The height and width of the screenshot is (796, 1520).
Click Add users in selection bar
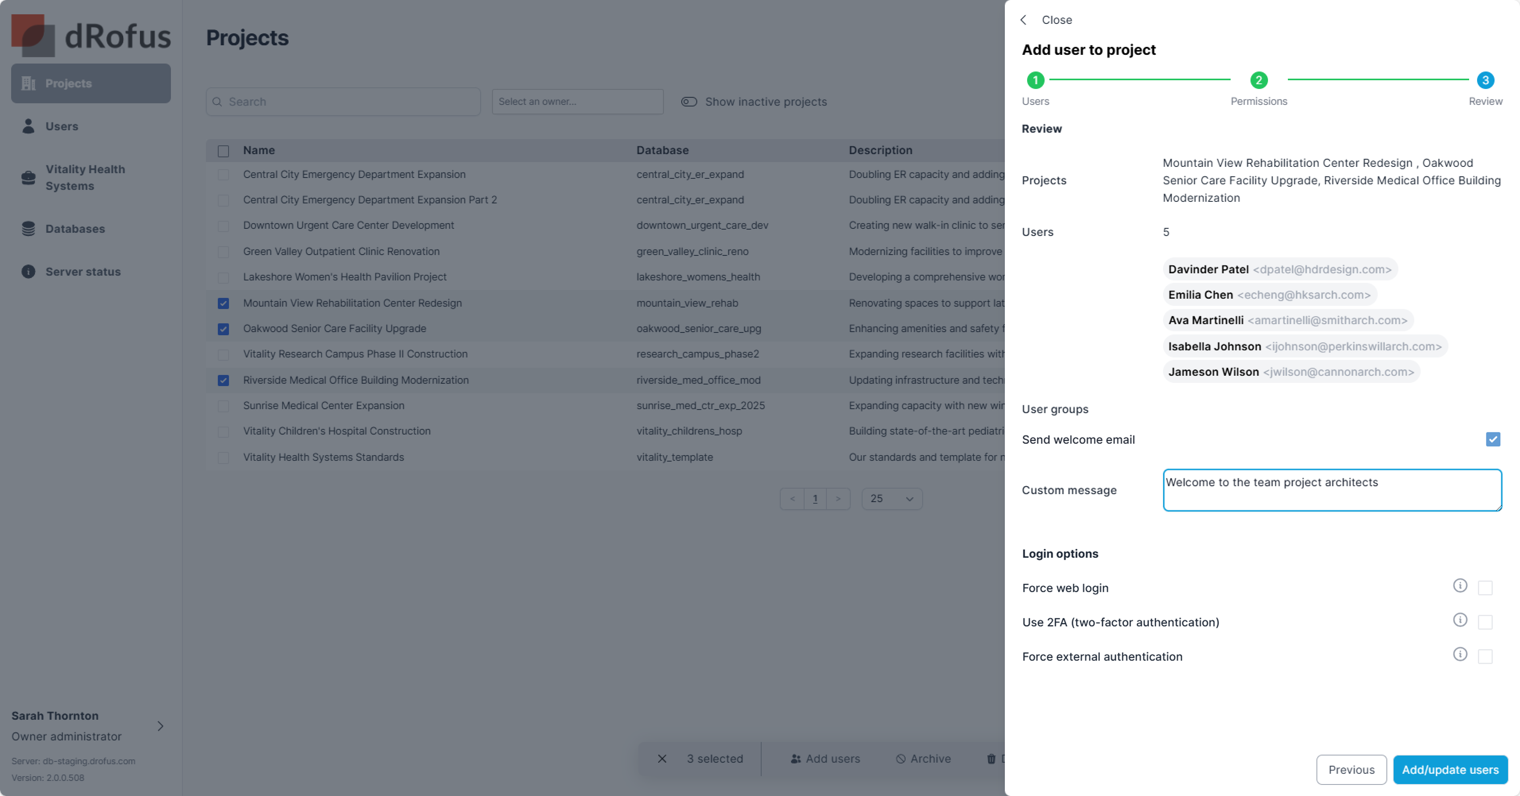pyautogui.click(x=825, y=759)
